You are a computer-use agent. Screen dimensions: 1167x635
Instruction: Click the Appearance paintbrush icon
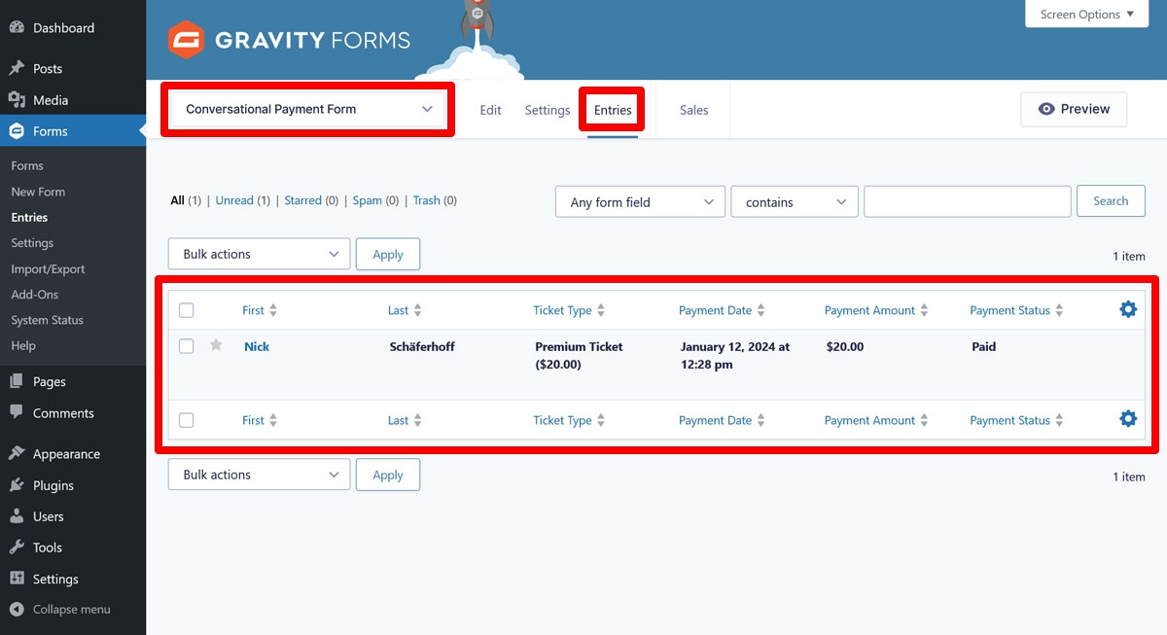[17, 454]
